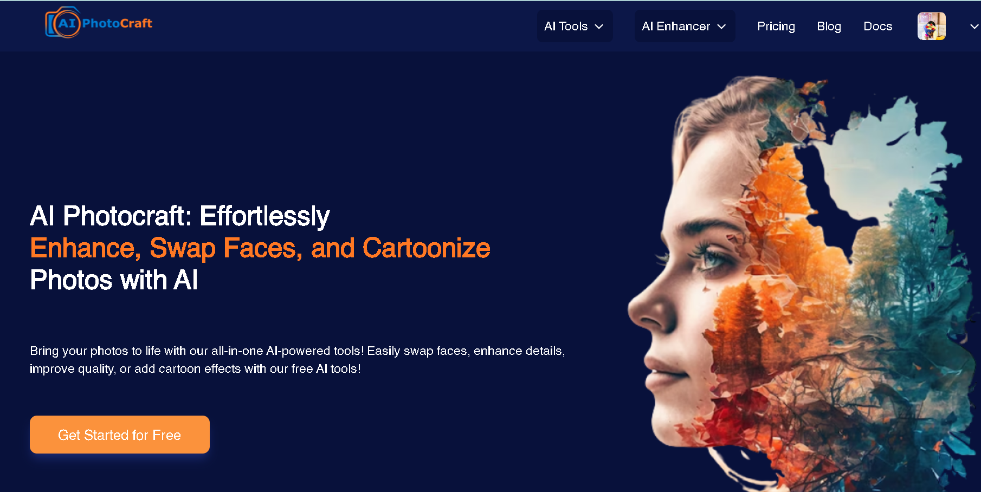981x492 pixels.
Task: Click the chevron icon beside AI Tools
Action: coord(599,27)
